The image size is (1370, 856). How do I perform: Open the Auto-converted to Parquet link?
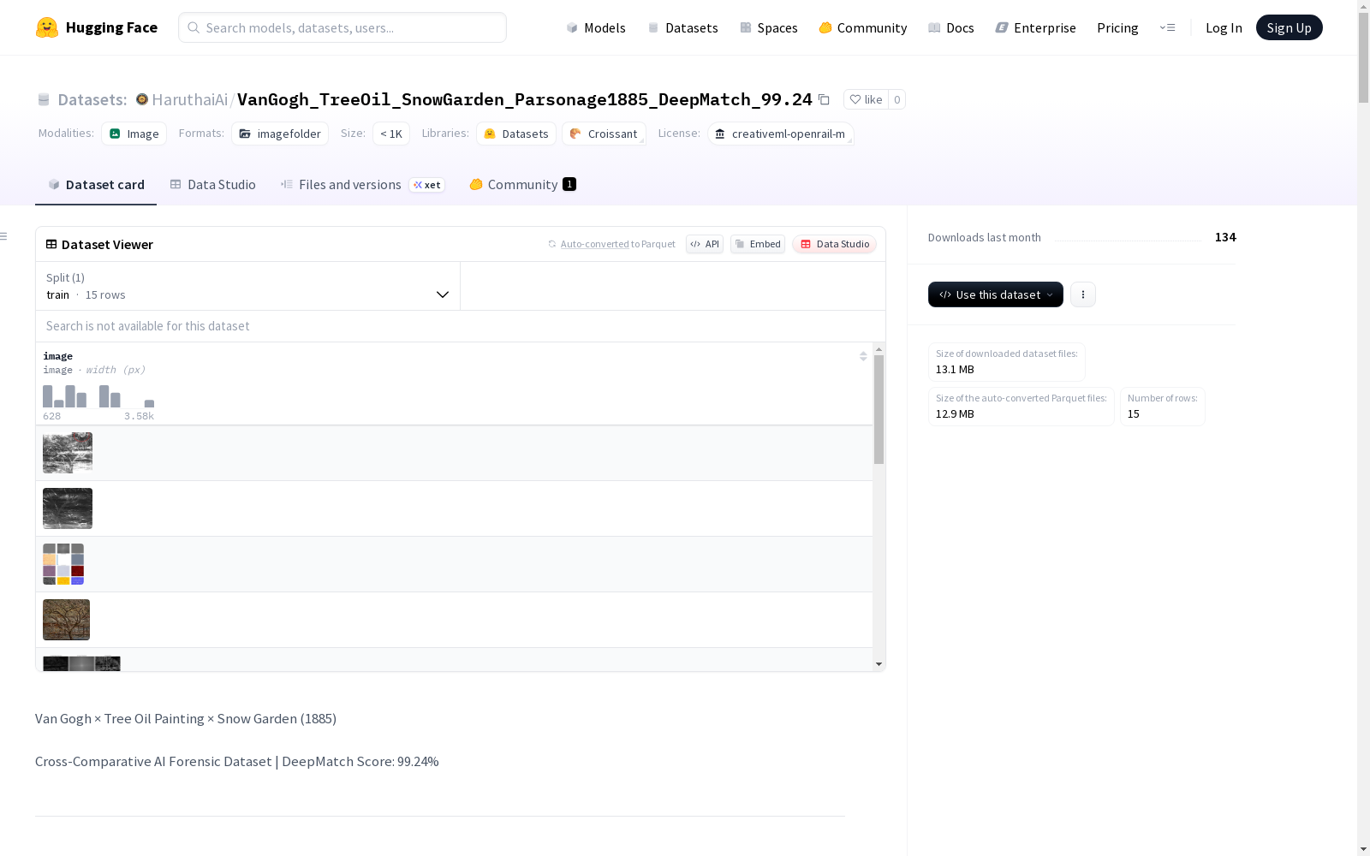(594, 244)
